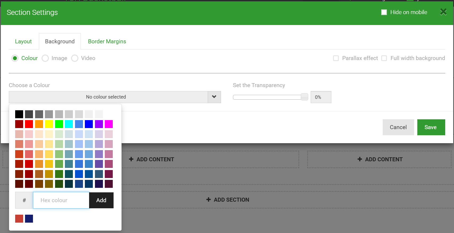Click the transparency slider handle
Viewport: 454px width, 233px height.
305,97
